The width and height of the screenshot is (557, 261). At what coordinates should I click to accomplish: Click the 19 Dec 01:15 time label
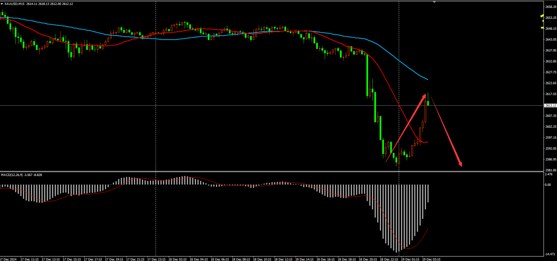click(410, 259)
